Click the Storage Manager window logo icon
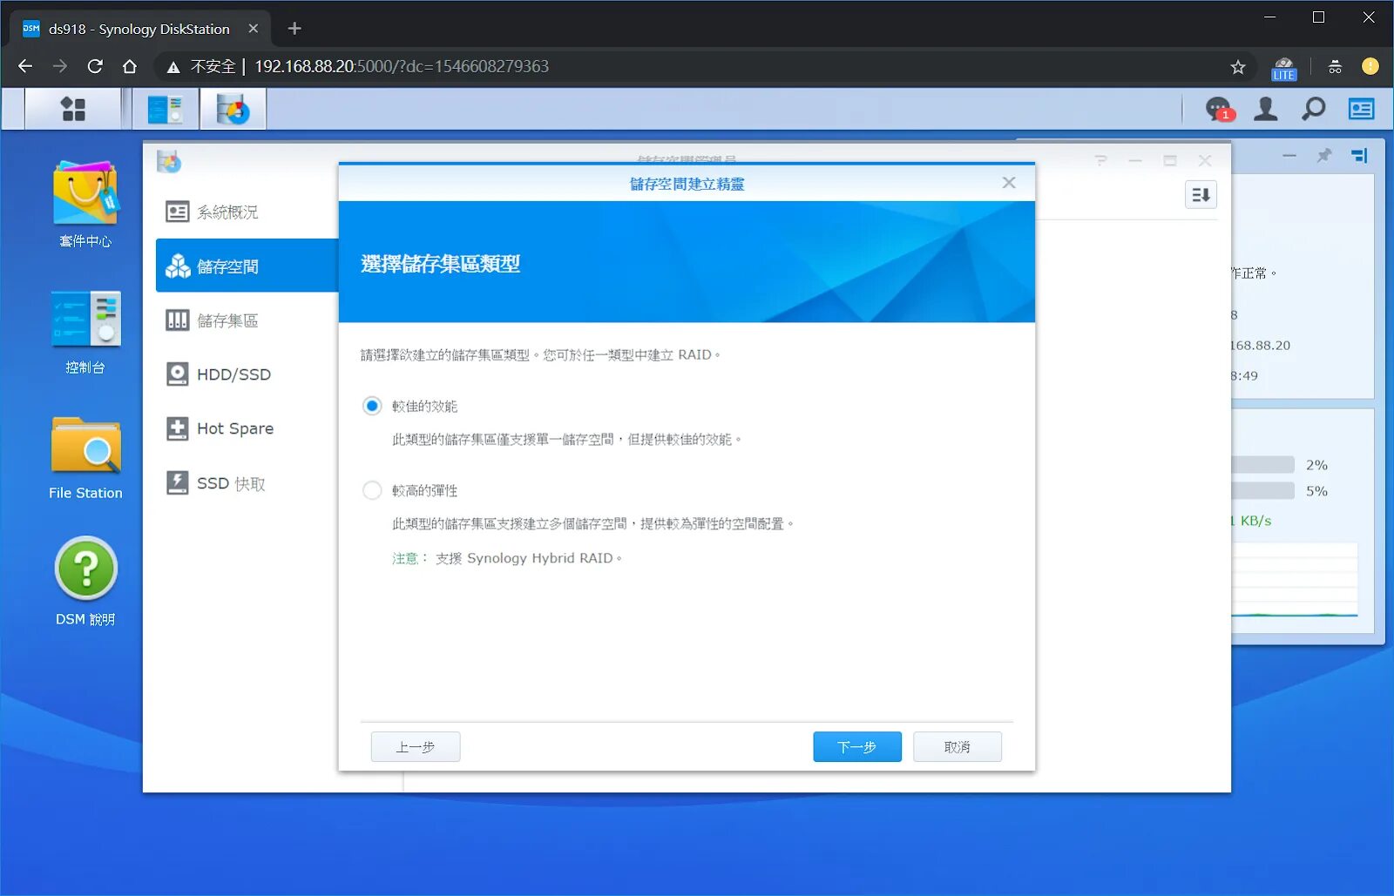Viewport: 1394px width, 896px height. (x=169, y=161)
